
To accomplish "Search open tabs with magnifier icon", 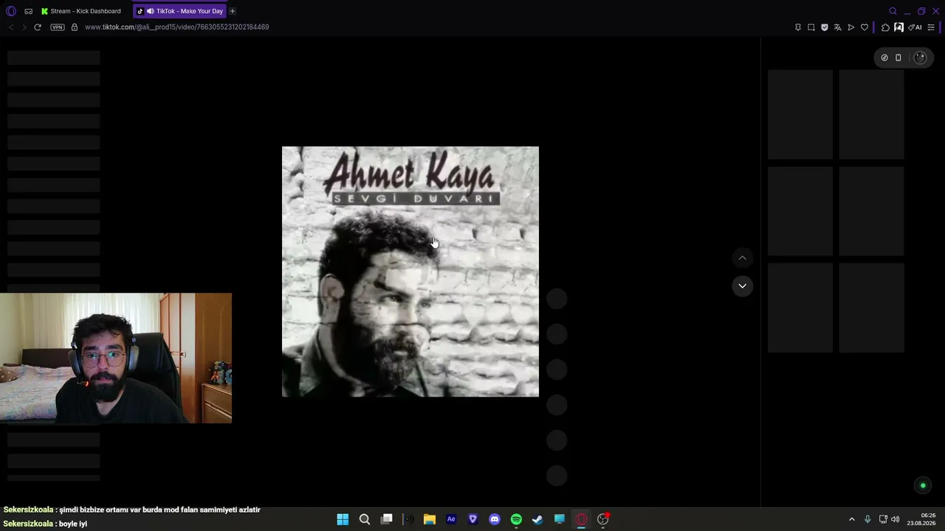I will [x=893, y=11].
